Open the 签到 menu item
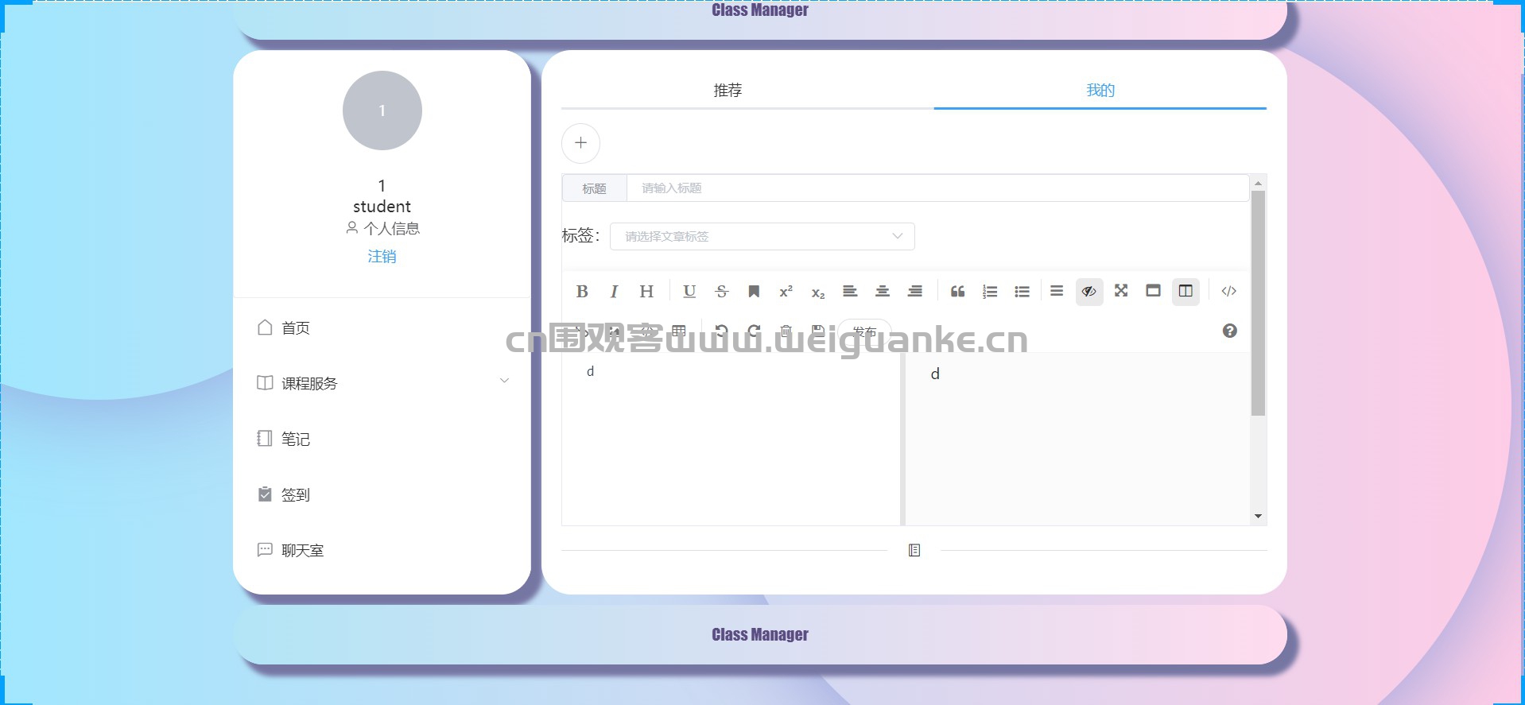The height and width of the screenshot is (705, 1525). 382,494
